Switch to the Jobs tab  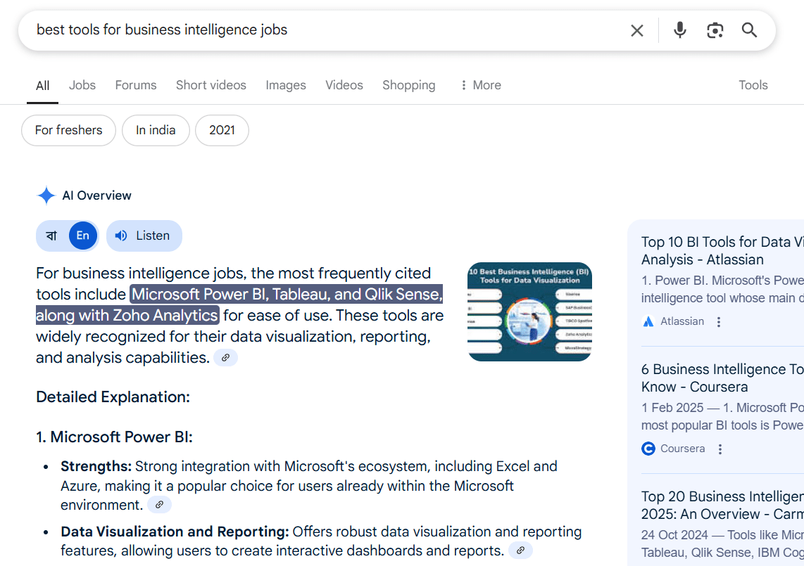pyautogui.click(x=82, y=85)
